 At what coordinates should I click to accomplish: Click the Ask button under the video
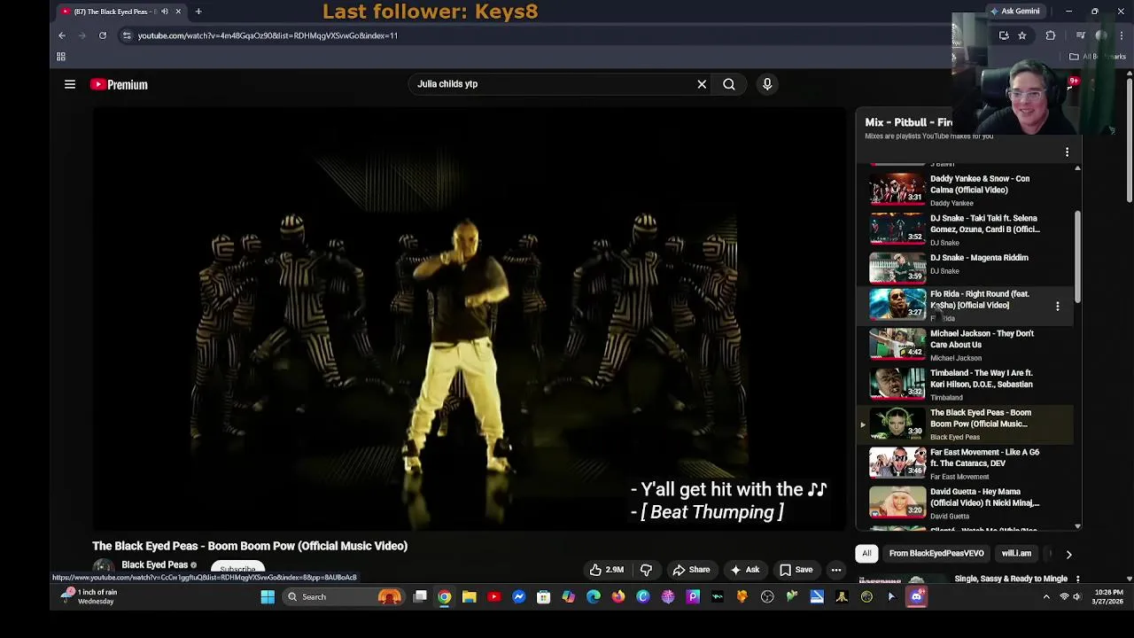pyautogui.click(x=744, y=570)
